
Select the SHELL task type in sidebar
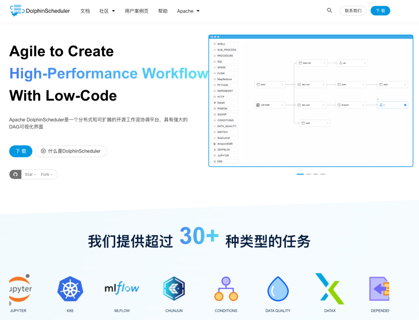point(224,44)
